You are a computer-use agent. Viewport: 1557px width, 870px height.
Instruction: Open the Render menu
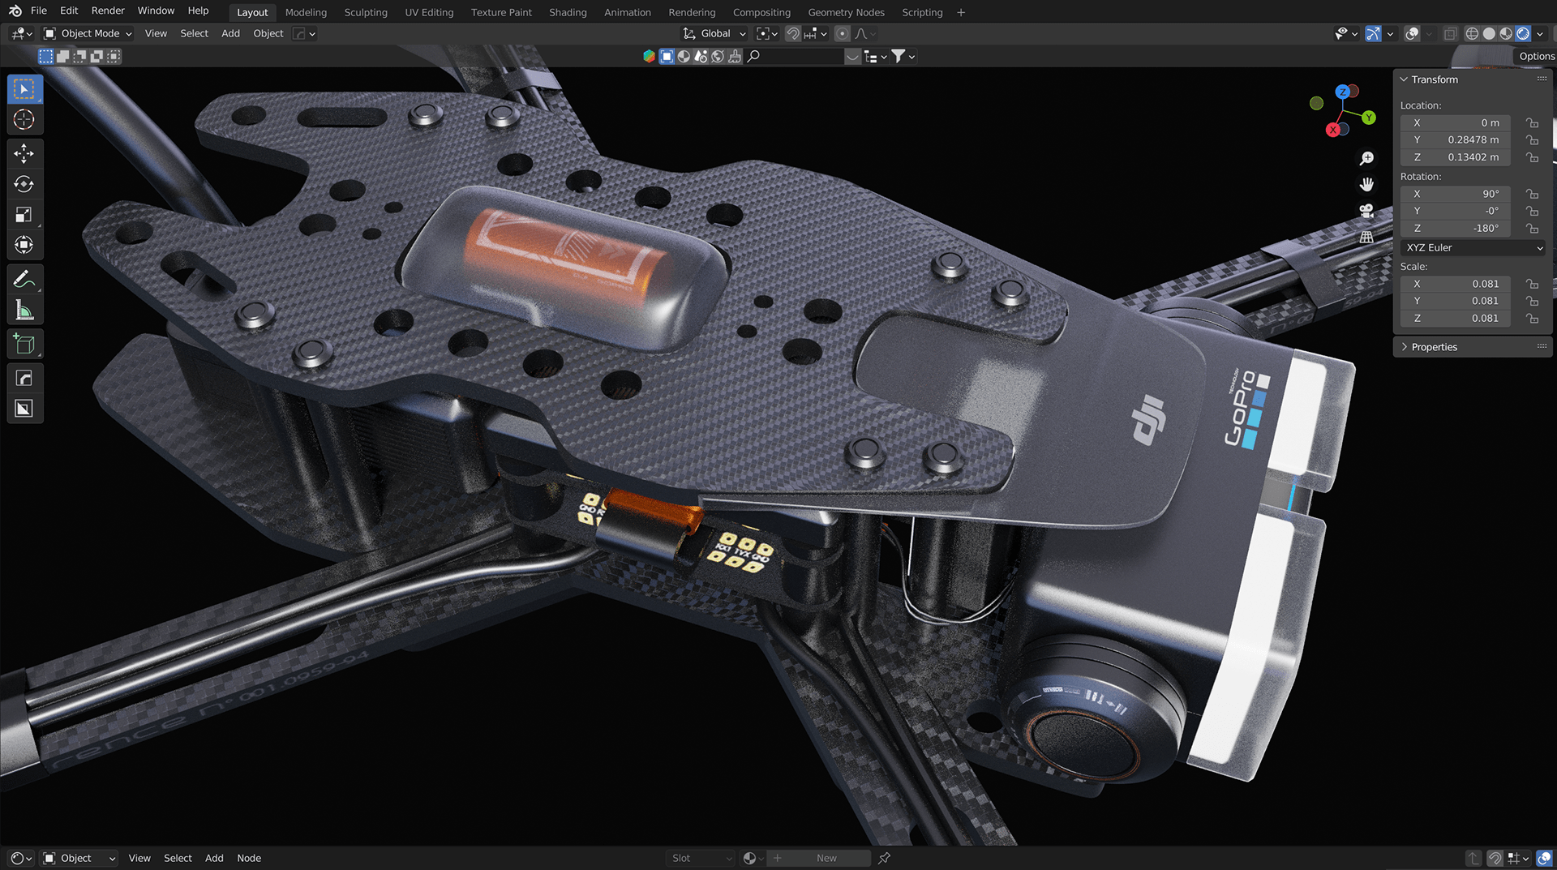[108, 11]
